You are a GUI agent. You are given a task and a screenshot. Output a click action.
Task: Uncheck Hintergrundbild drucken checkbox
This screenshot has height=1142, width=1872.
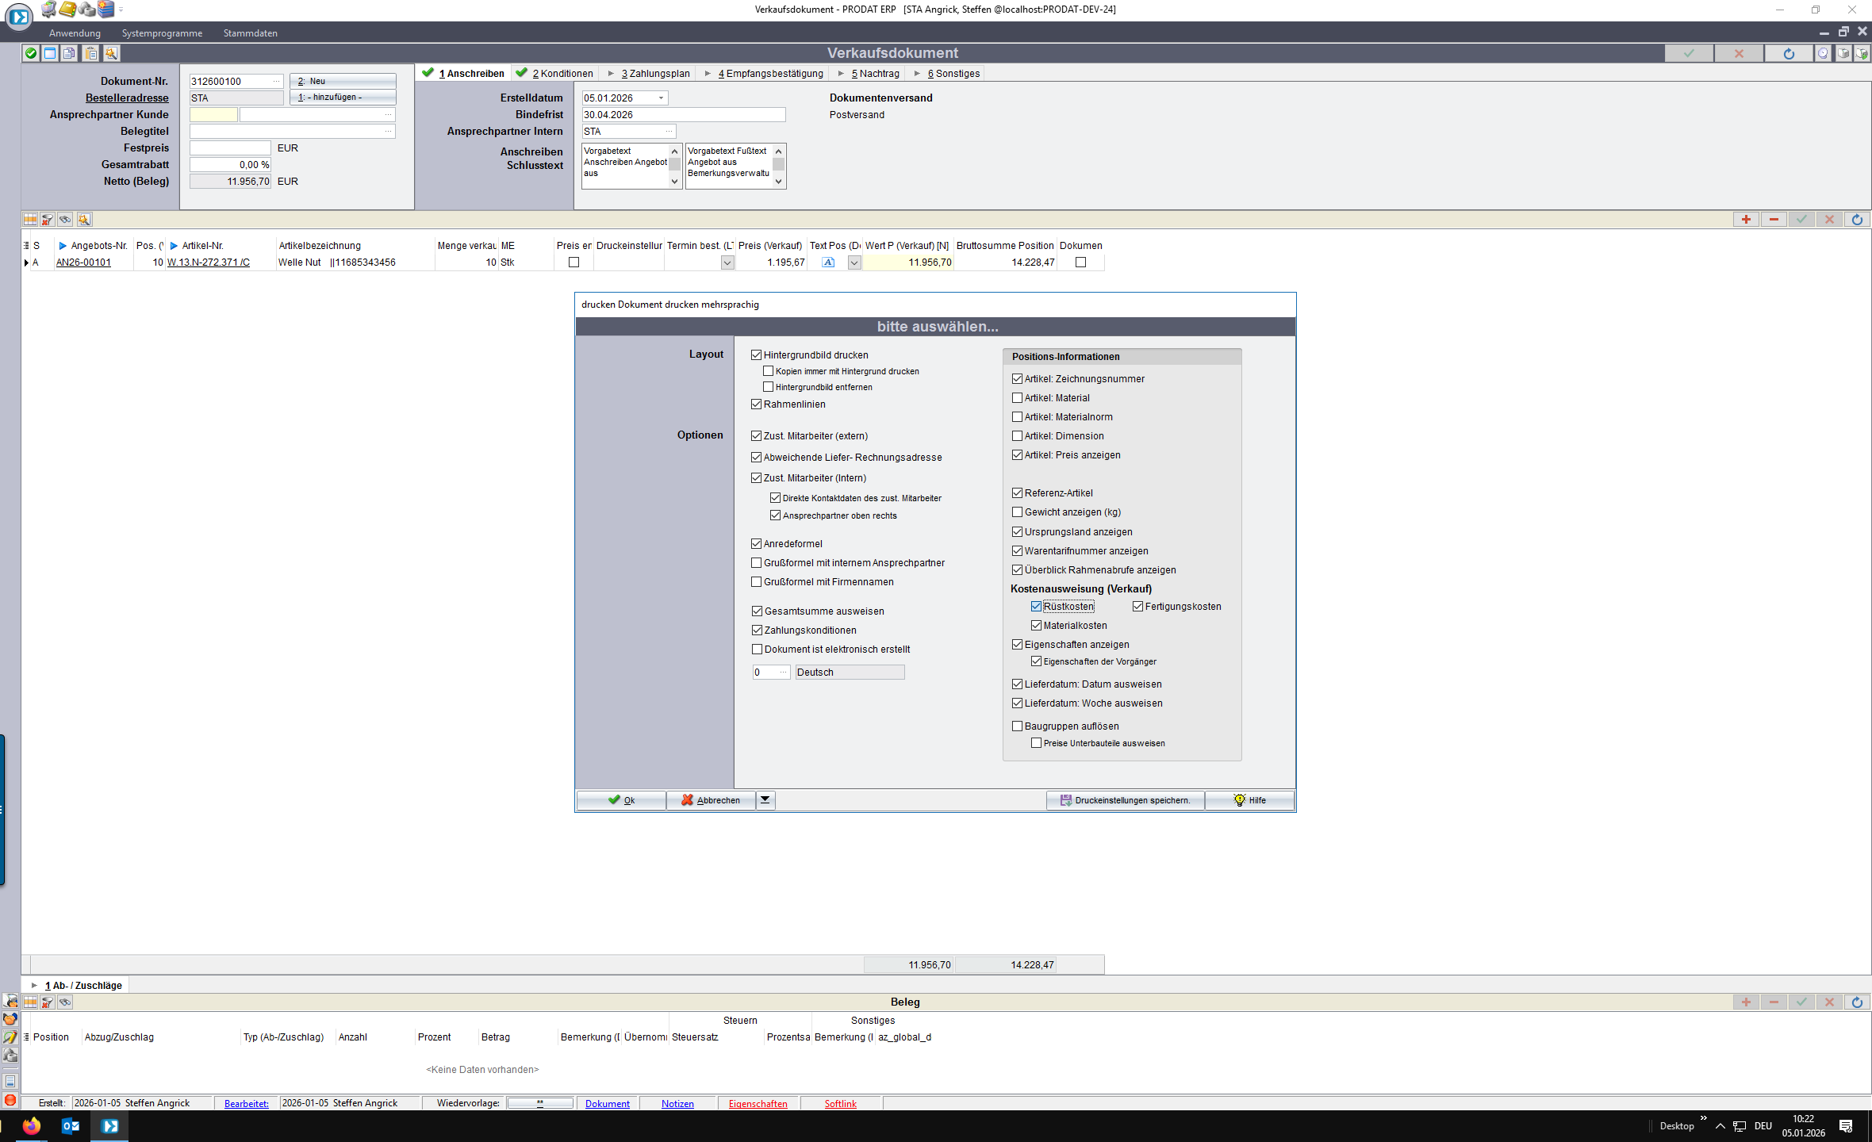point(757,355)
